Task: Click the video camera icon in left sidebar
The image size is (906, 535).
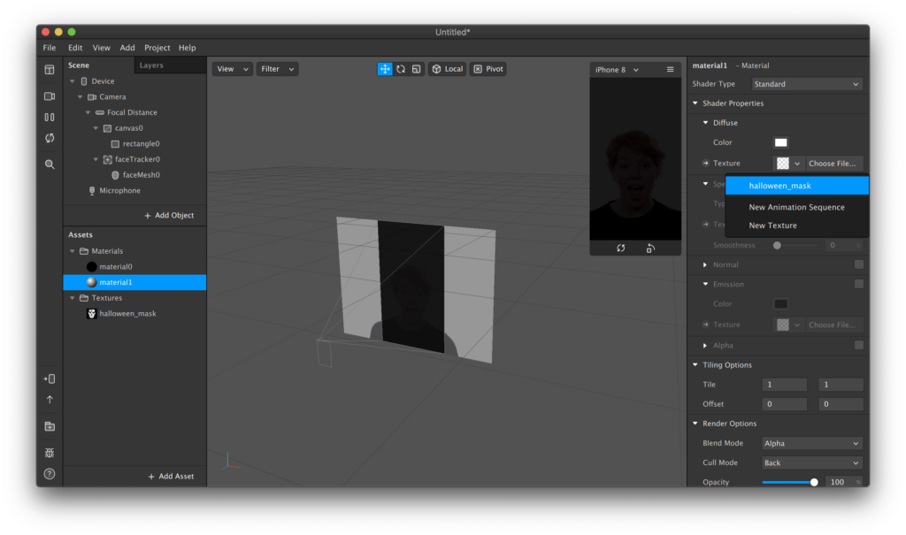Action: point(50,96)
